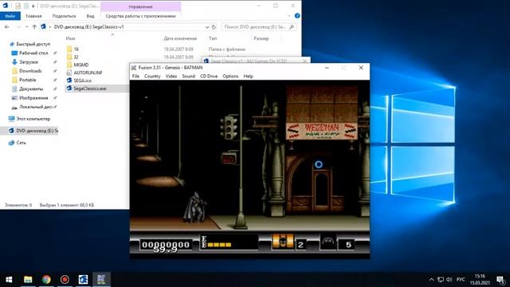Open Средства работы с приложениями tab

140,16
